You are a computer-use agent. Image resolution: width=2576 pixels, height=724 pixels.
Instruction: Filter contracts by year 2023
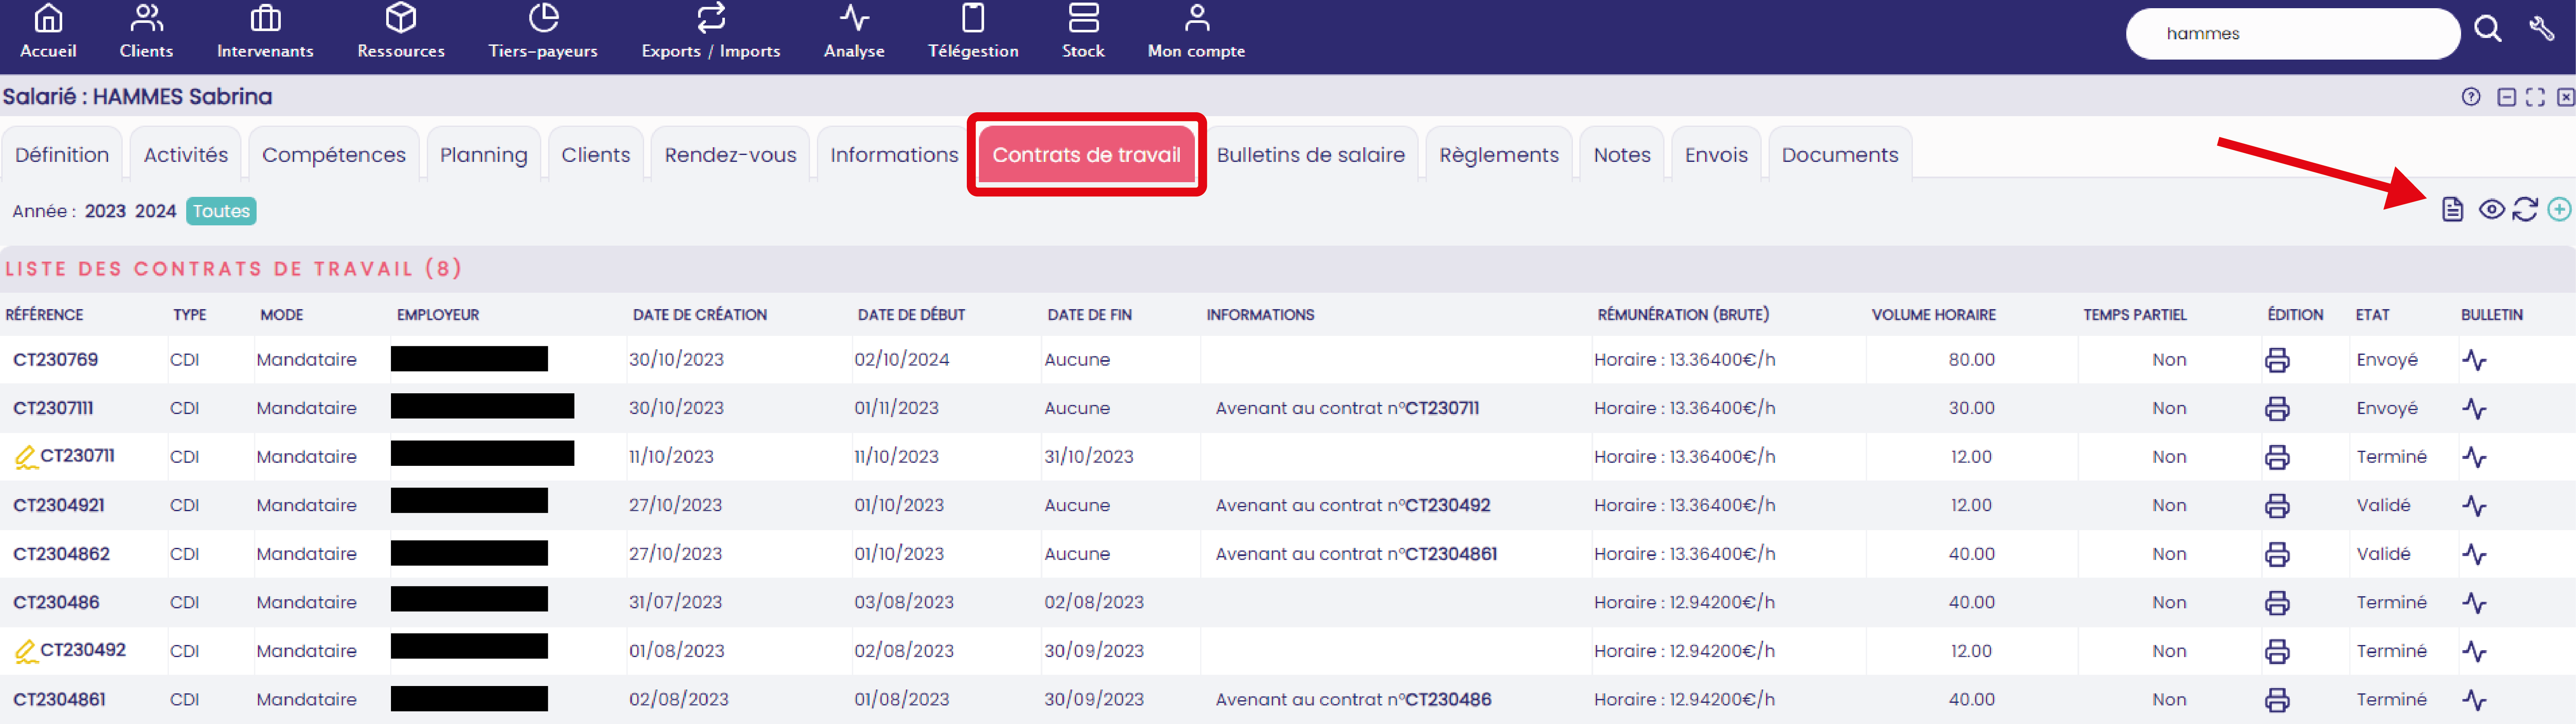pyautogui.click(x=105, y=211)
